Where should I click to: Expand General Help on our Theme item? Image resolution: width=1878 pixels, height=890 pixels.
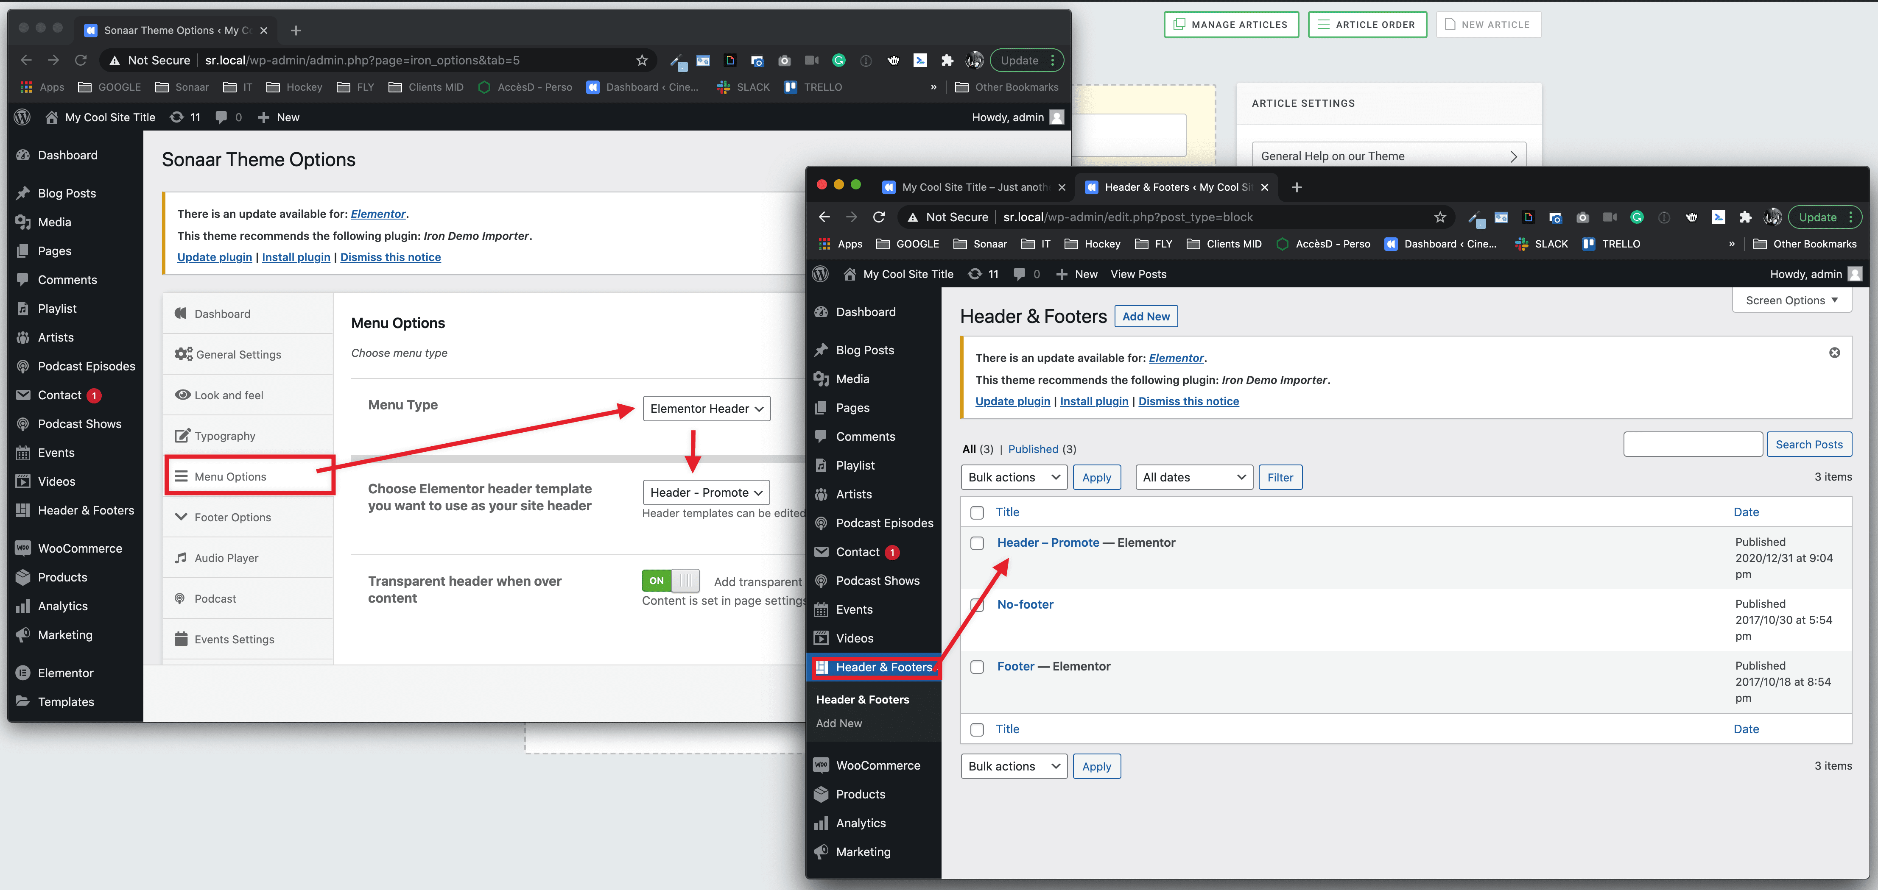pyautogui.click(x=1389, y=156)
